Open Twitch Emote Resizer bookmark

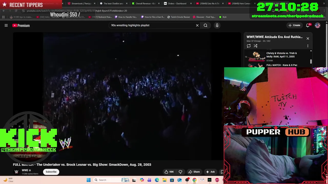pyautogui.click(x=179, y=17)
